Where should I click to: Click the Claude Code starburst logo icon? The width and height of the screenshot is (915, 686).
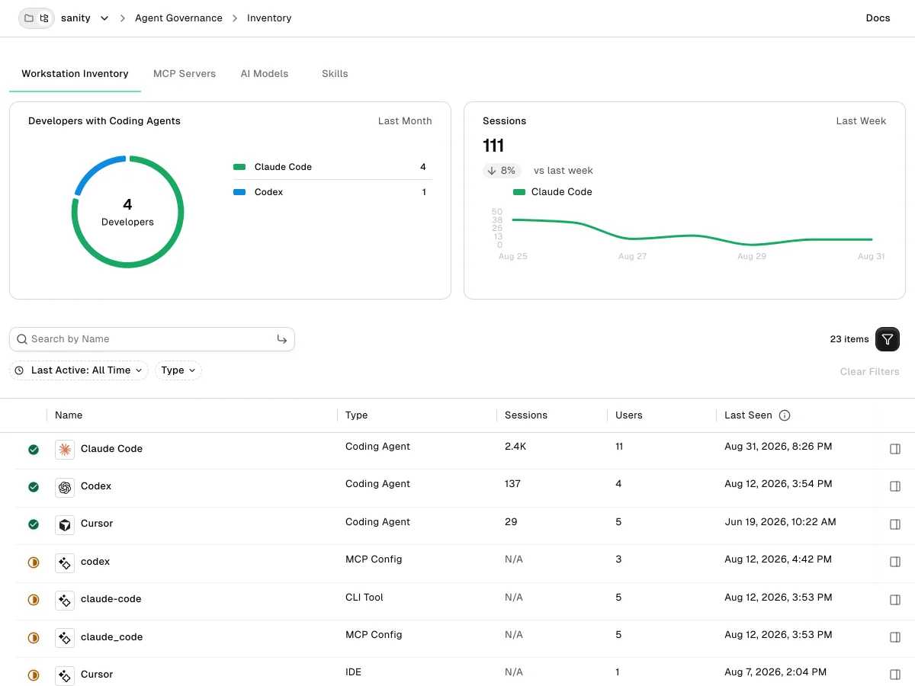(65, 450)
